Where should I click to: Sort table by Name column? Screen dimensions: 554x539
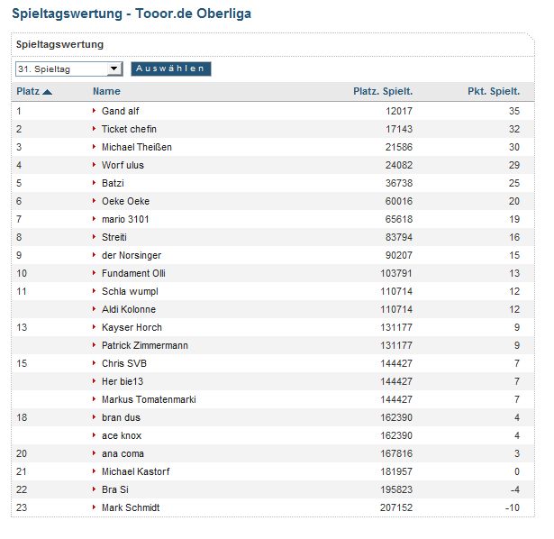click(106, 91)
